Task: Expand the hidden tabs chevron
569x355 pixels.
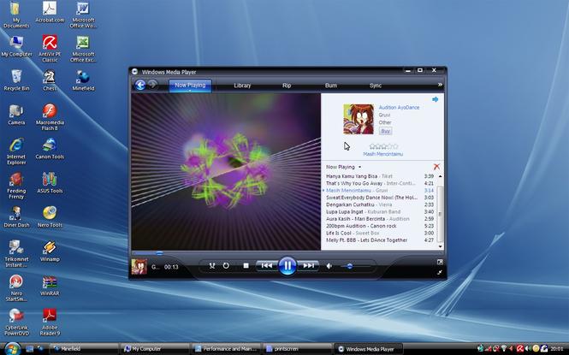Action: pos(440,85)
